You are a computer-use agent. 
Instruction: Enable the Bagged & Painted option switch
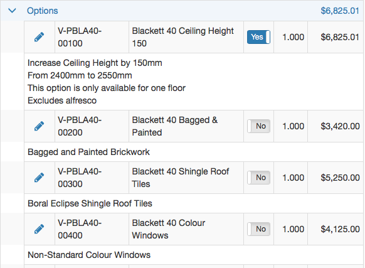(258, 126)
